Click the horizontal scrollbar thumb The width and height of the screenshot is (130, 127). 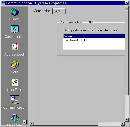click(x=66, y=124)
